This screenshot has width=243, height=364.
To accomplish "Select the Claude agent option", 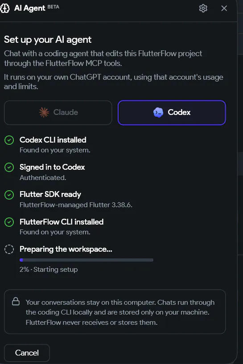I will pos(58,113).
